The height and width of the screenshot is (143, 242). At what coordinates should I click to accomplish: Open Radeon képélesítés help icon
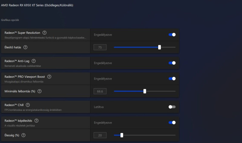(x=36, y=121)
